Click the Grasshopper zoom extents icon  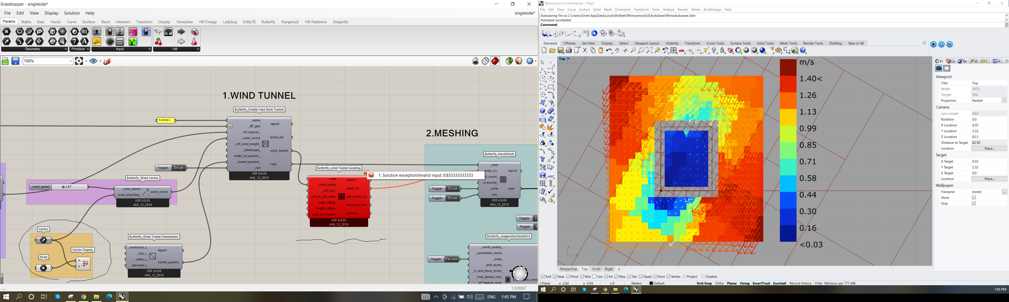point(80,61)
